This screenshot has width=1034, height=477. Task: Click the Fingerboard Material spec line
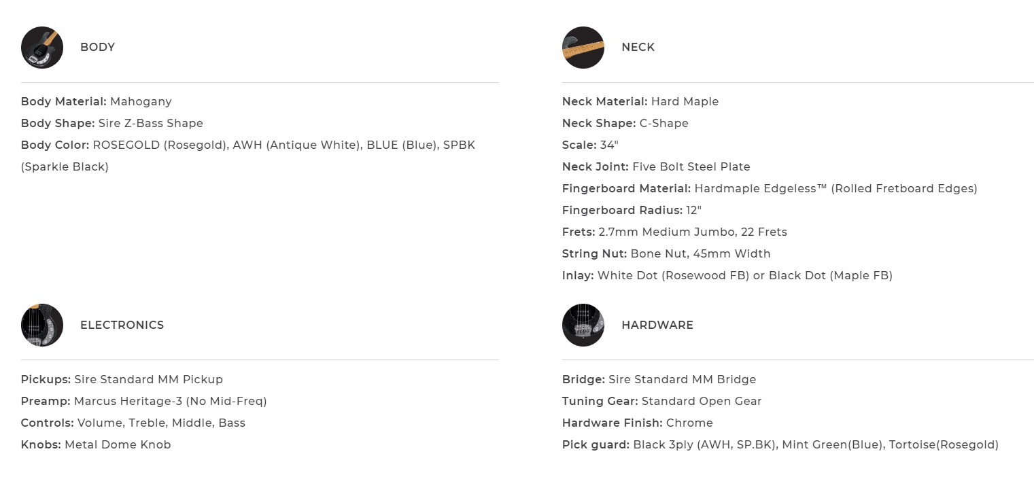pyautogui.click(x=769, y=189)
